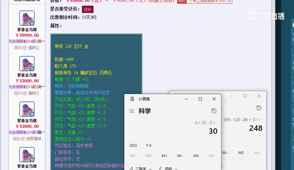Click M− in the front calculator

180,156
